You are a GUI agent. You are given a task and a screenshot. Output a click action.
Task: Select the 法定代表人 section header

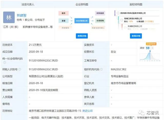click(27, 4)
